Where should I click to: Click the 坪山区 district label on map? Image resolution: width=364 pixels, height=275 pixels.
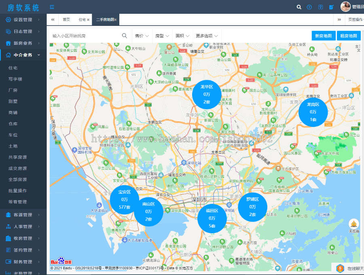coord(349,108)
